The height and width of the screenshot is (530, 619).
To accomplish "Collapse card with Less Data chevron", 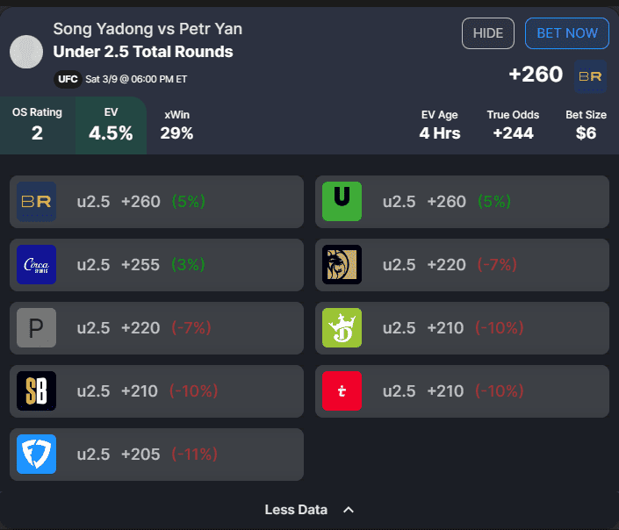I will 349,510.
